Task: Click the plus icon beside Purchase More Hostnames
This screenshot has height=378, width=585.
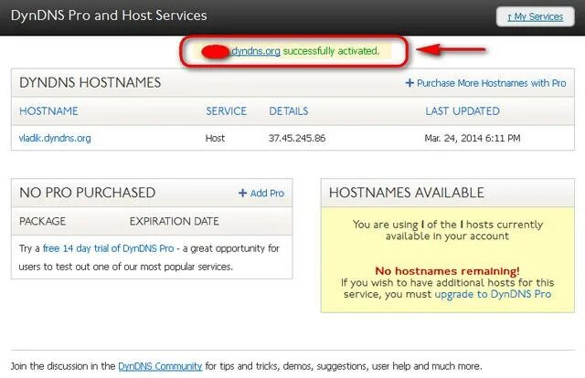Action: [409, 83]
